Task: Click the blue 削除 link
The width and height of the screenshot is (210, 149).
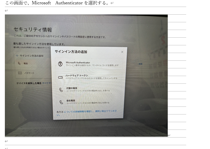Action: pyautogui.click(x=141, y=64)
